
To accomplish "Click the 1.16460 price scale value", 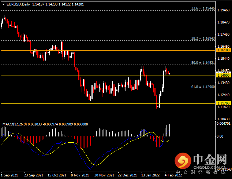I will [224, 47].
